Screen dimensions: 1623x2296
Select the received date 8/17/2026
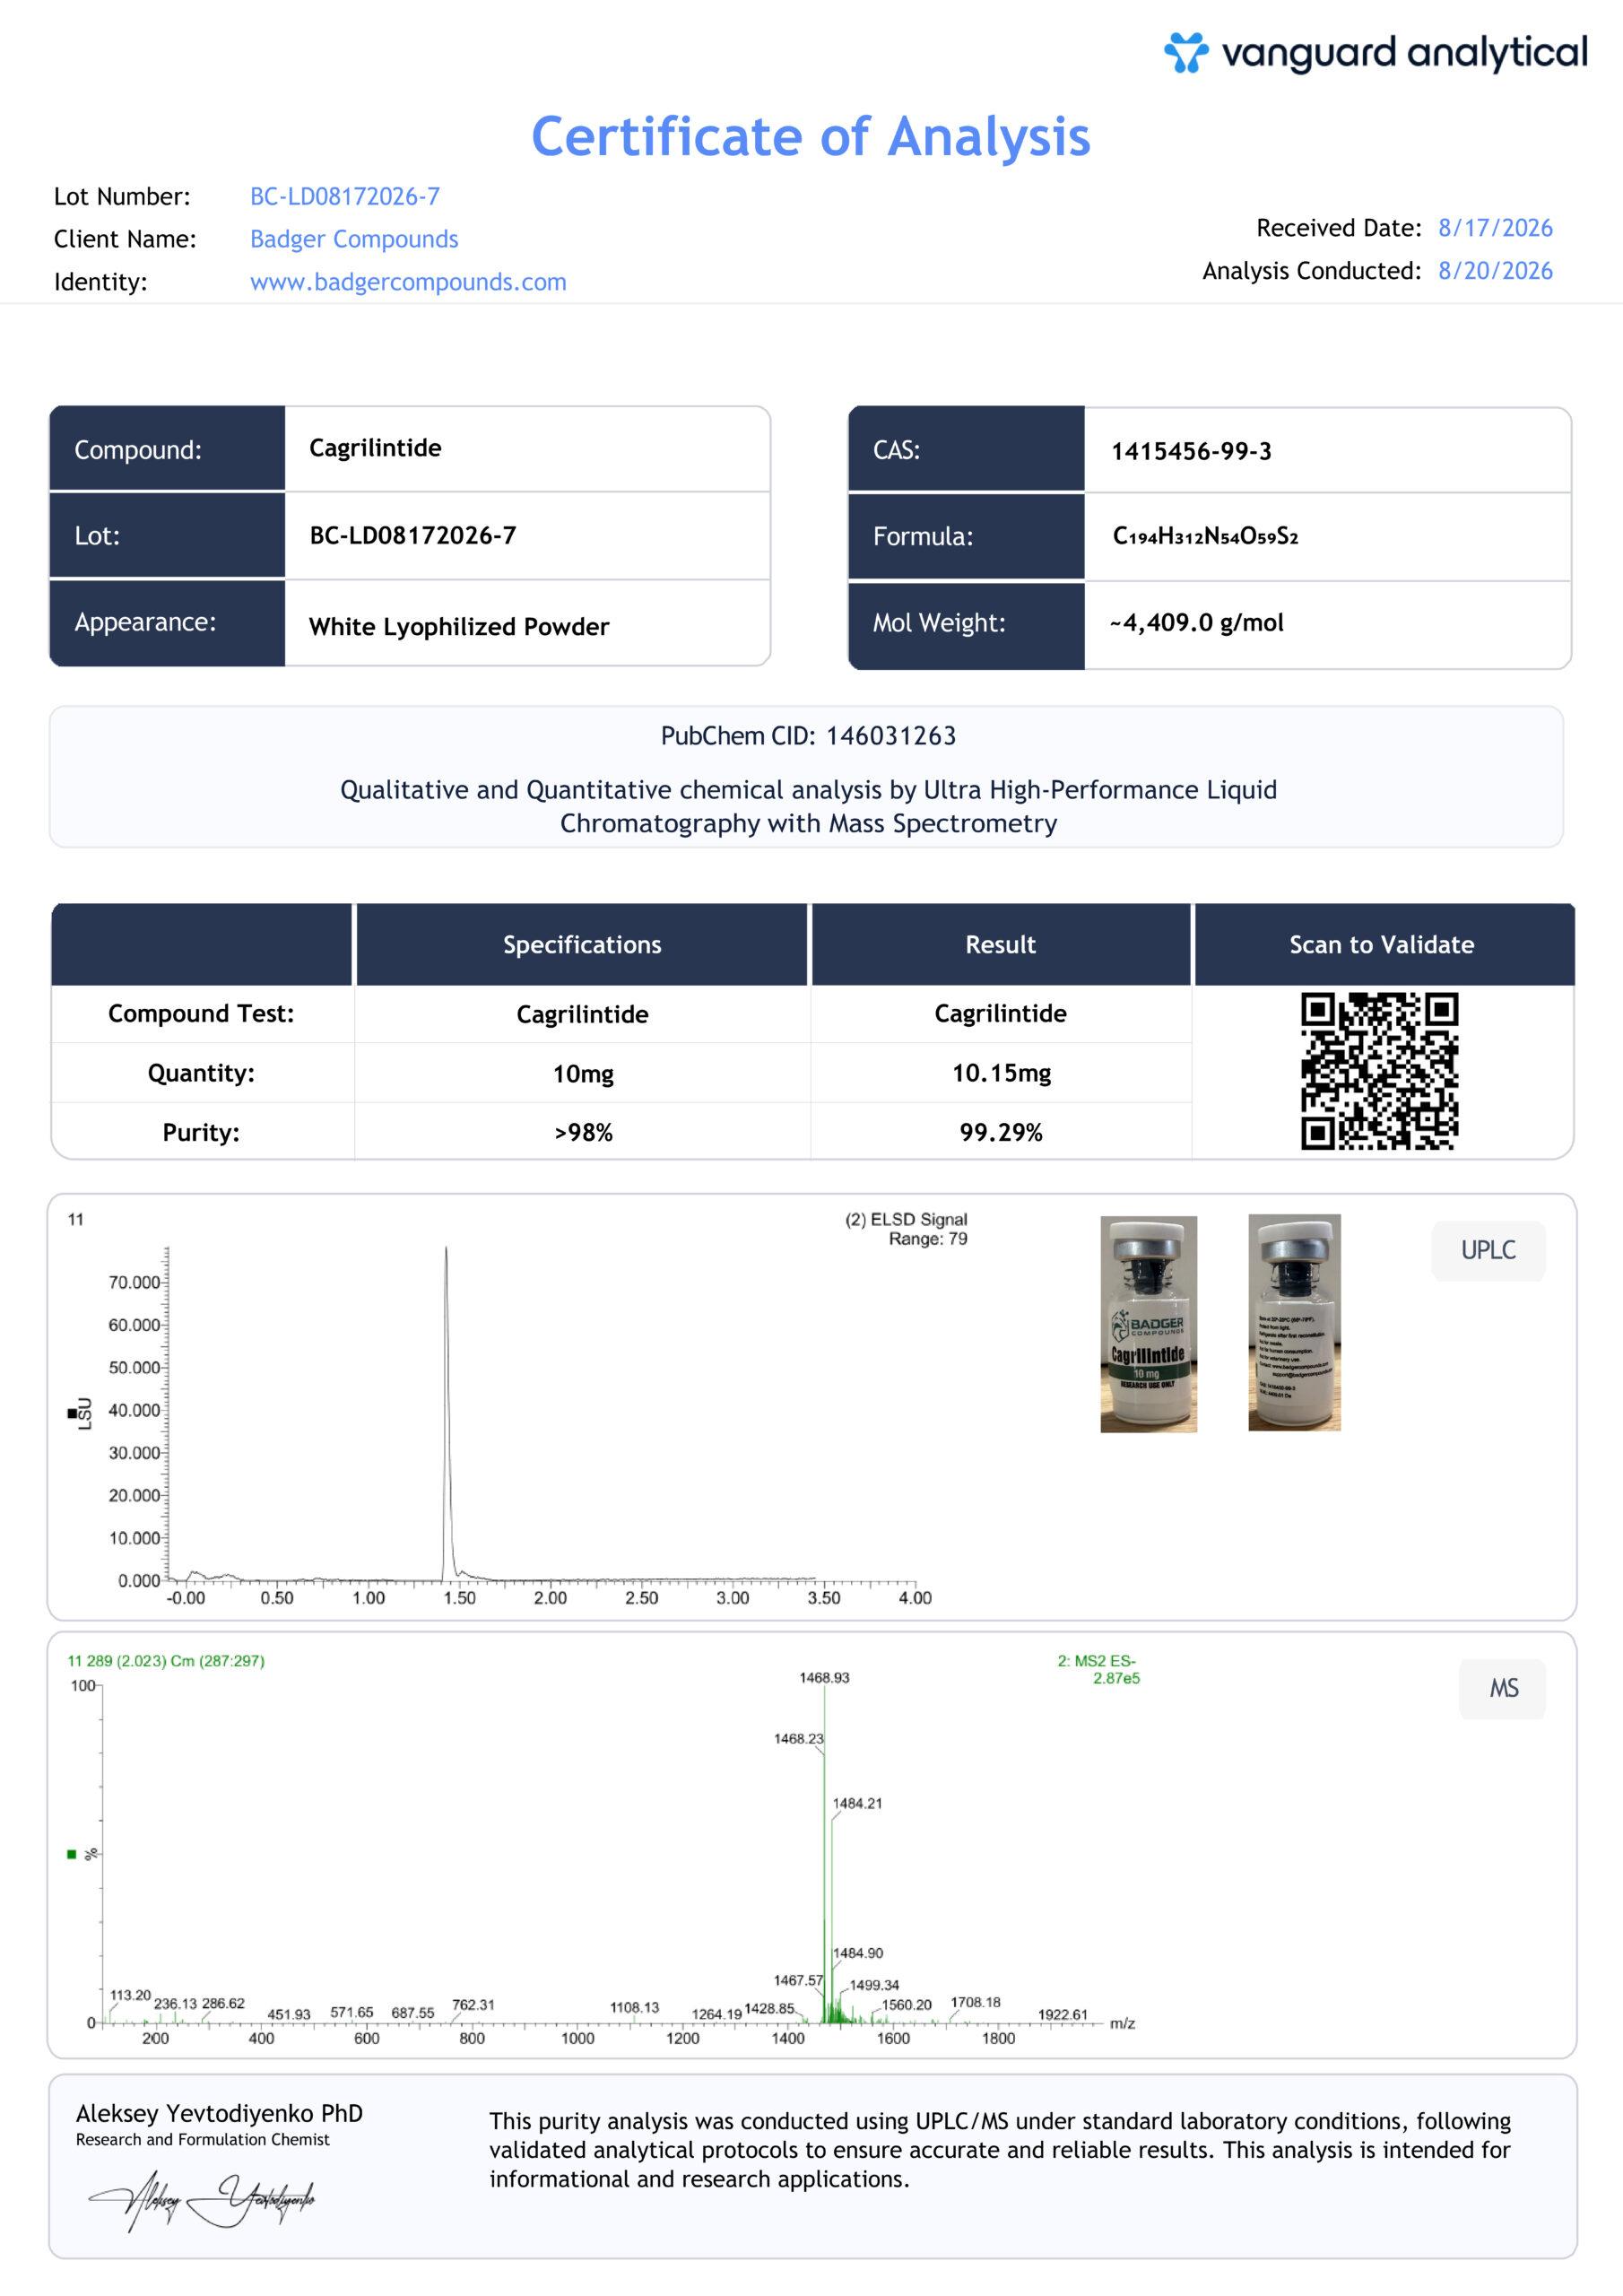click(x=1495, y=228)
